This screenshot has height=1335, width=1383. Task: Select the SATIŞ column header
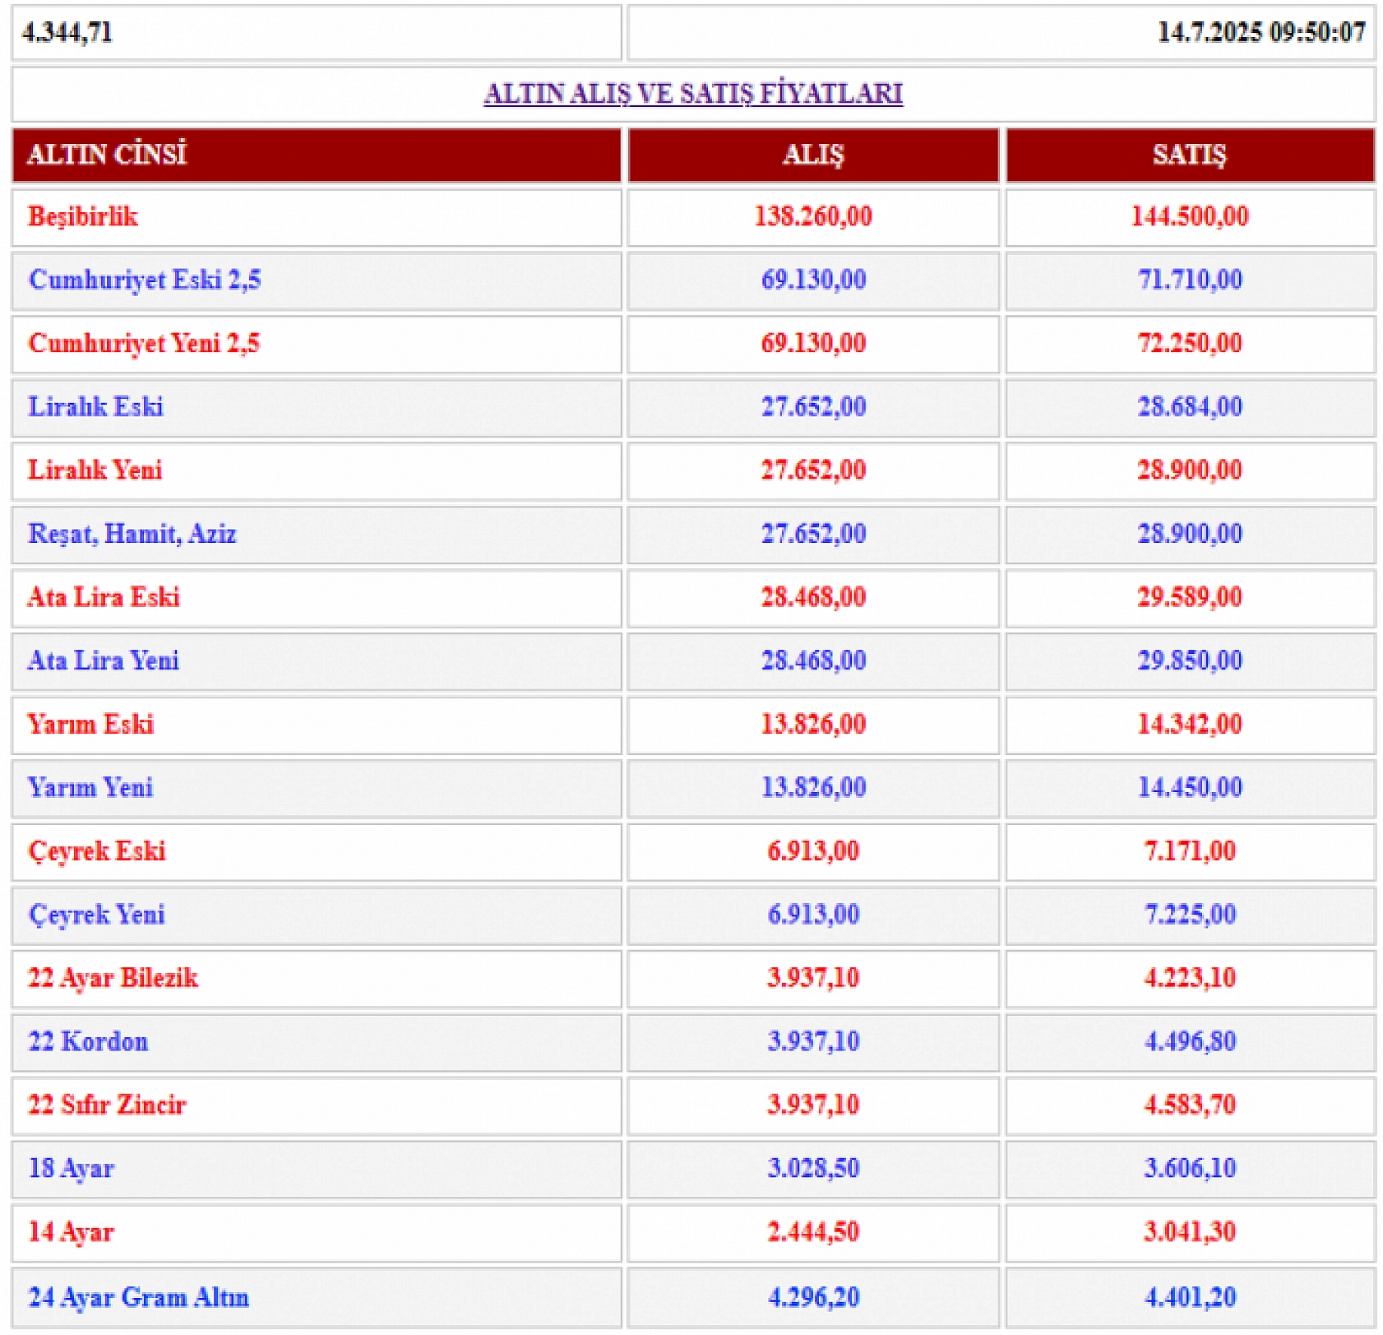1189,155
